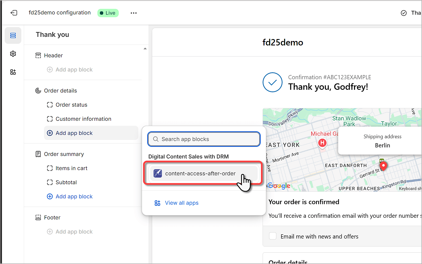Viewport: 422px width, 264px height.
Task: Select the Header section
Action: point(53,55)
